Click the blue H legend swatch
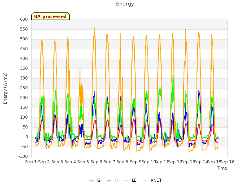251x188 pixels. tap(109, 181)
